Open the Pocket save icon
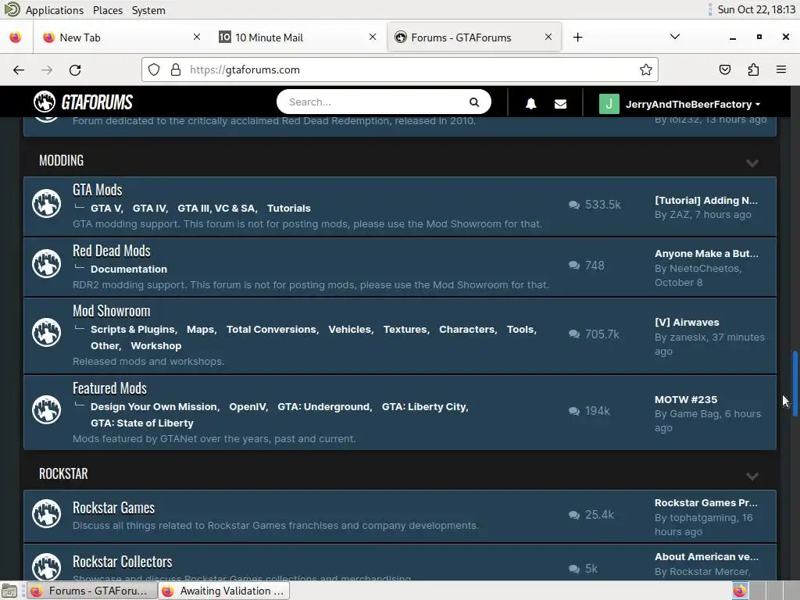The image size is (800, 600). click(x=724, y=70)
